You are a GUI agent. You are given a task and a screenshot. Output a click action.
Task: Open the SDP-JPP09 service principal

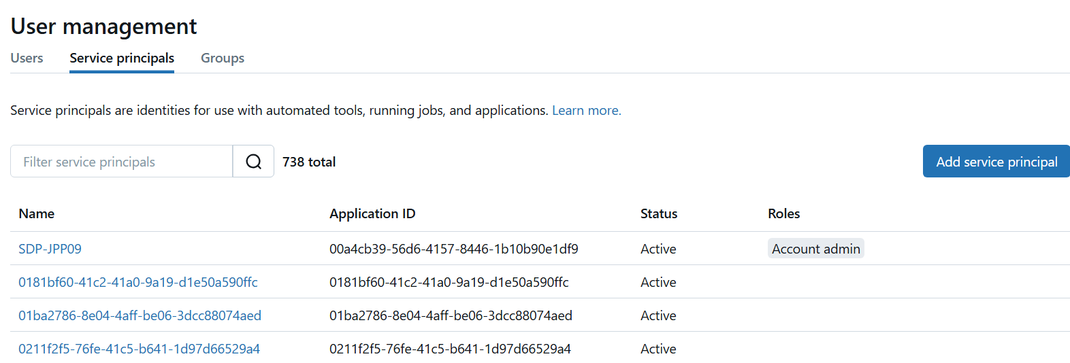[50, 249]
